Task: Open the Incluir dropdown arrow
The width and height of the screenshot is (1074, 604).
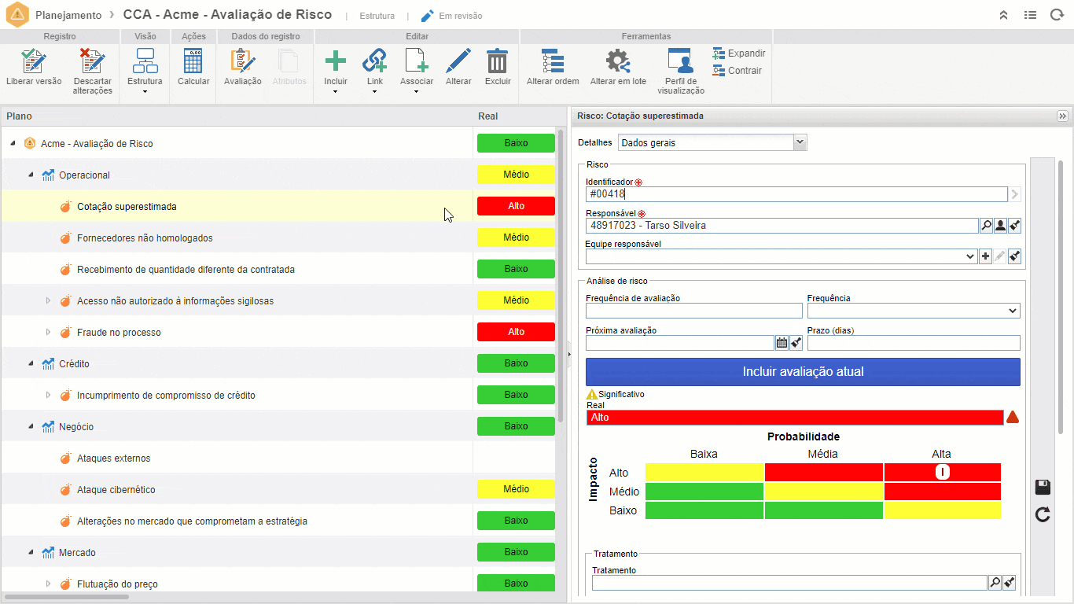Action: coord(336,92)
